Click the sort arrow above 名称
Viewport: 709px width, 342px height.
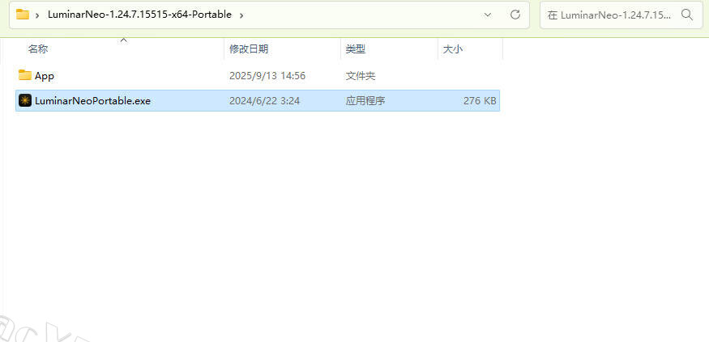point(123,40)
